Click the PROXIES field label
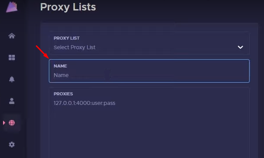 click(63, 94)
